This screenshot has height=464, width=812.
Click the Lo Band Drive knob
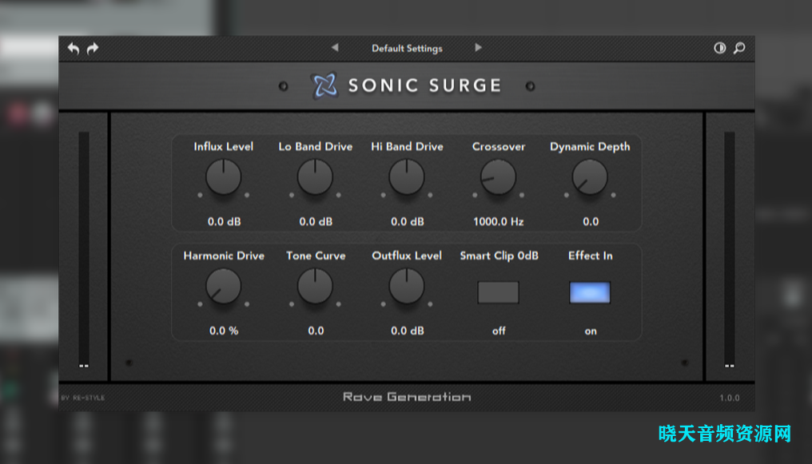click(315, 177)
